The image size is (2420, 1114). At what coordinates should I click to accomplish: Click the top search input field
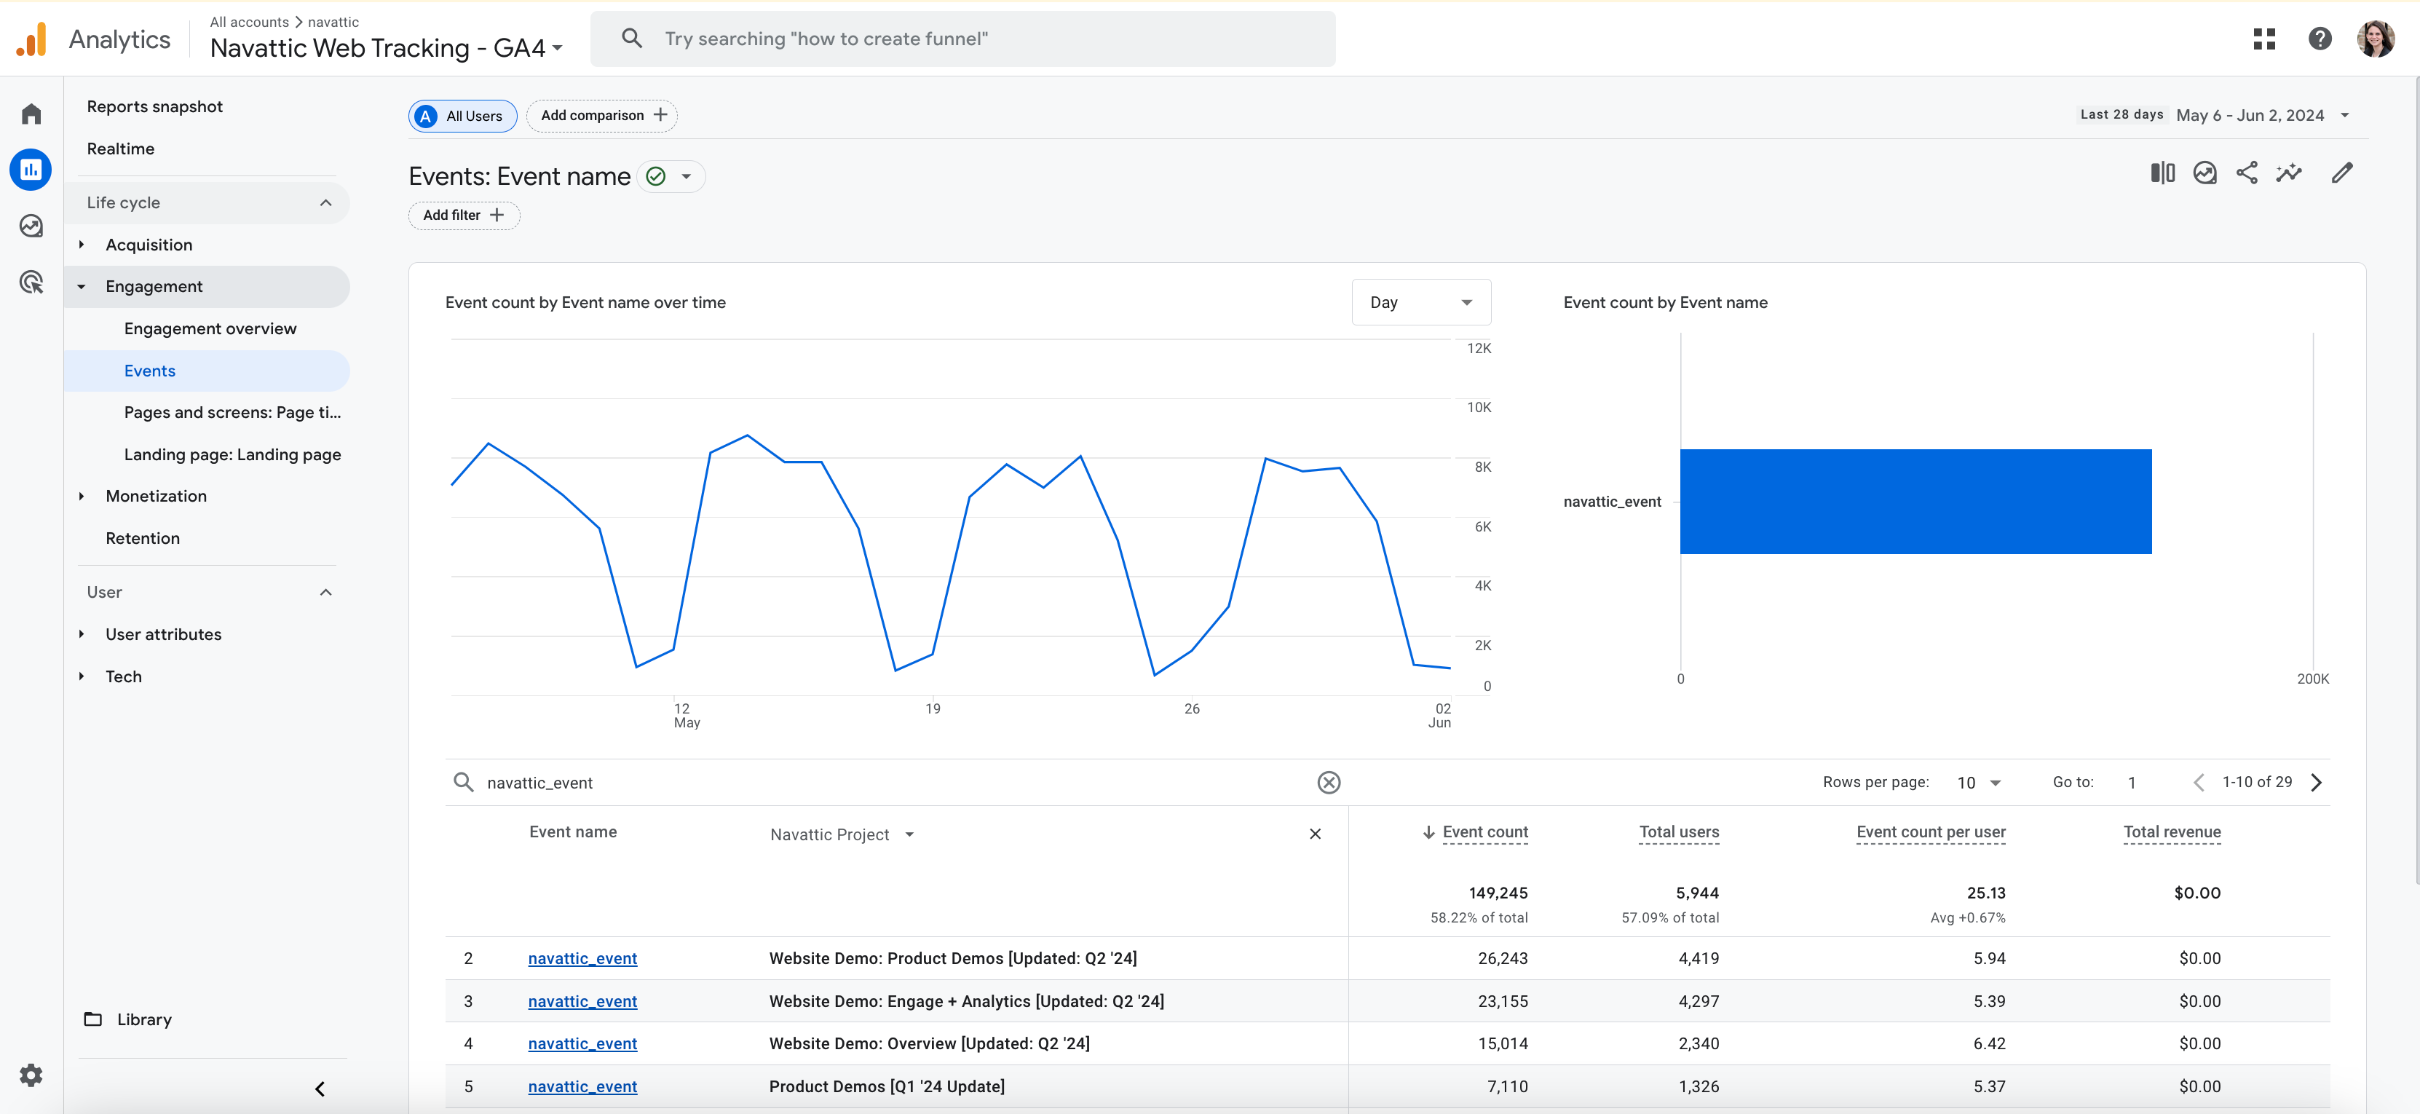pyautogui.click(x=963, y=39)
